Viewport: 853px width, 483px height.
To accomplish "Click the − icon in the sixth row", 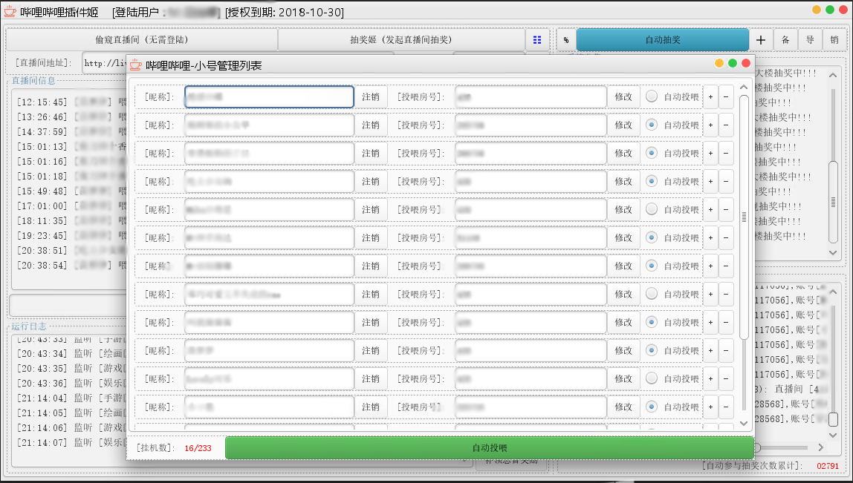I will (x=726, y=237).
